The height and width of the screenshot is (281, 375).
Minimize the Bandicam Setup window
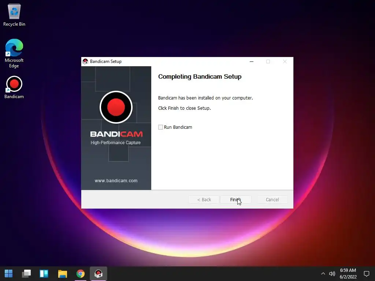click(252, 61)
